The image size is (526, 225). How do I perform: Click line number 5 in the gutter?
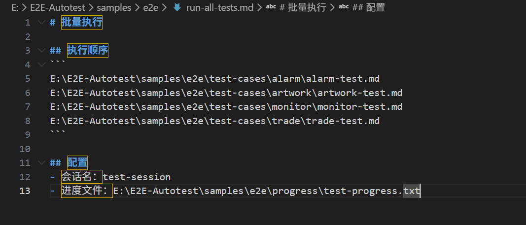(28, 79)
